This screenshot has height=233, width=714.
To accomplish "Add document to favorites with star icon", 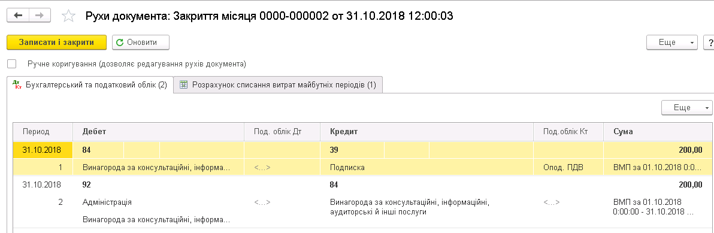I will [x=68, y=16].
